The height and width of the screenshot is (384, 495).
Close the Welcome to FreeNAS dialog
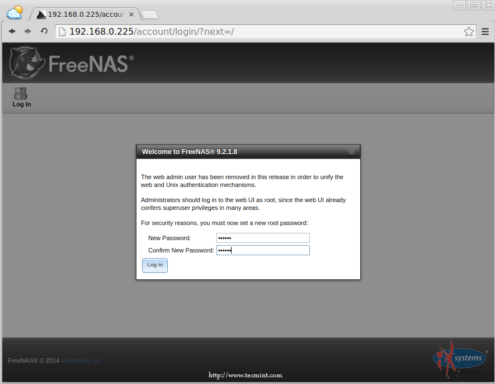point(351,151)
